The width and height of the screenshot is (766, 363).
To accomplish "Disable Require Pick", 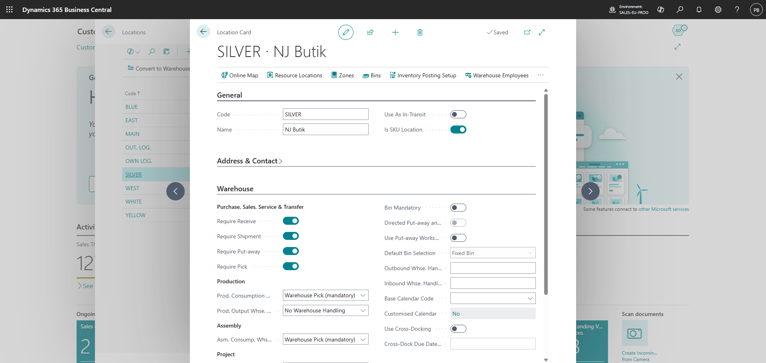I will (x=291, y=266).
